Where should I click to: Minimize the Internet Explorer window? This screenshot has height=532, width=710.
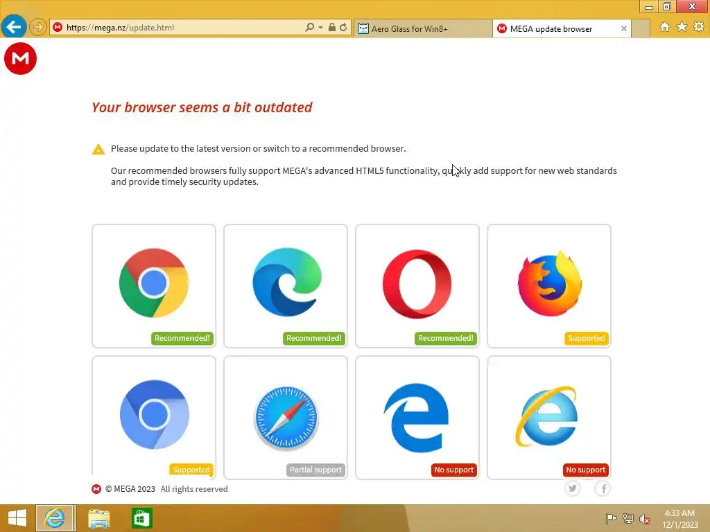pos(649,6)
